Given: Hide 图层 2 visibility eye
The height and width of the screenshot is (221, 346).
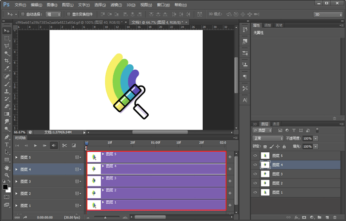Looking at the screenshot, I should pos(256,183).
